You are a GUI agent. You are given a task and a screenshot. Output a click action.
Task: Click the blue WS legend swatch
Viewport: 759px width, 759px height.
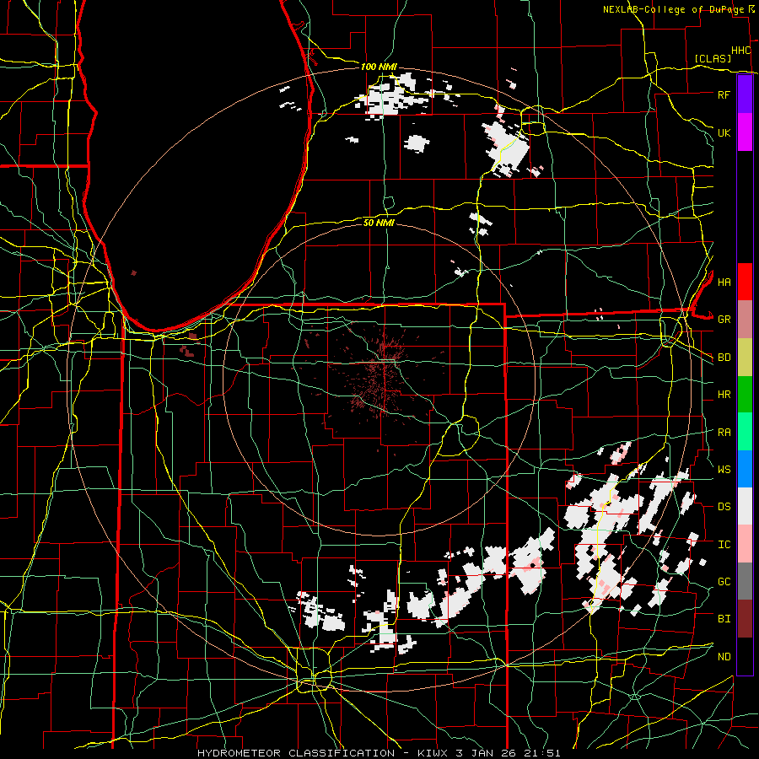[x=745, y=469]
